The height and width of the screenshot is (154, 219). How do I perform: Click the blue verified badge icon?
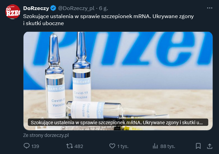point(53,8)
